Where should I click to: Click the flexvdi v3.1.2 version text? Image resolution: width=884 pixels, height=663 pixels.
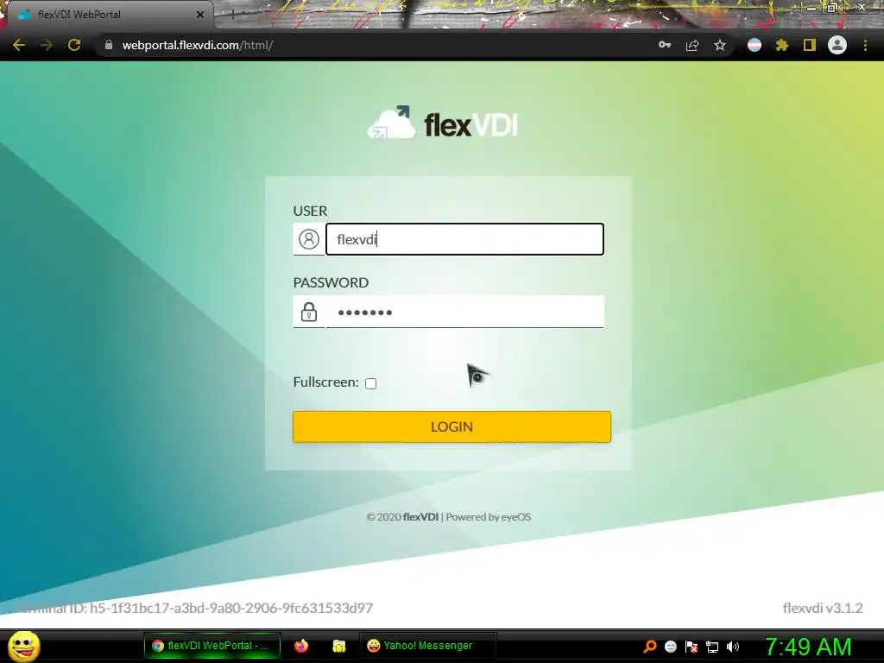click(823, 608)
